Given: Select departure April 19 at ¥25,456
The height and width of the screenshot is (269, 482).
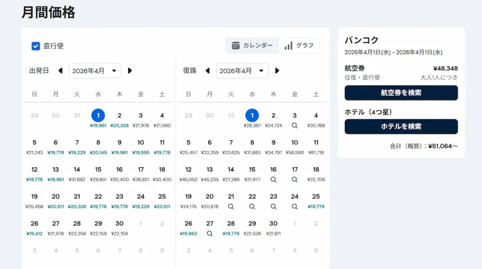Looking at the screenshot, I should [x=34, y=200].
